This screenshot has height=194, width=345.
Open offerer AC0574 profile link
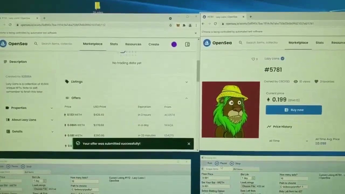[170, 115]
